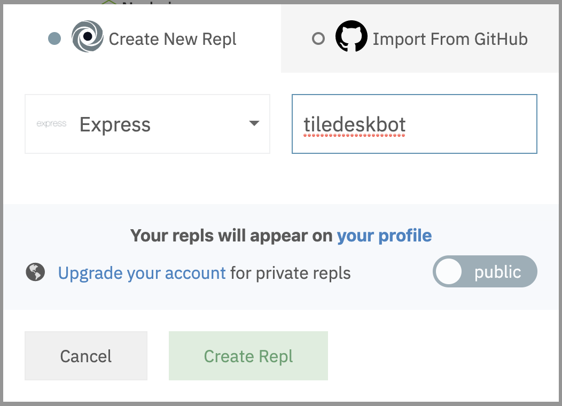Click the small Express logo in the language selector
Viewport: 562px width, 406px height.
pos(51,124)
